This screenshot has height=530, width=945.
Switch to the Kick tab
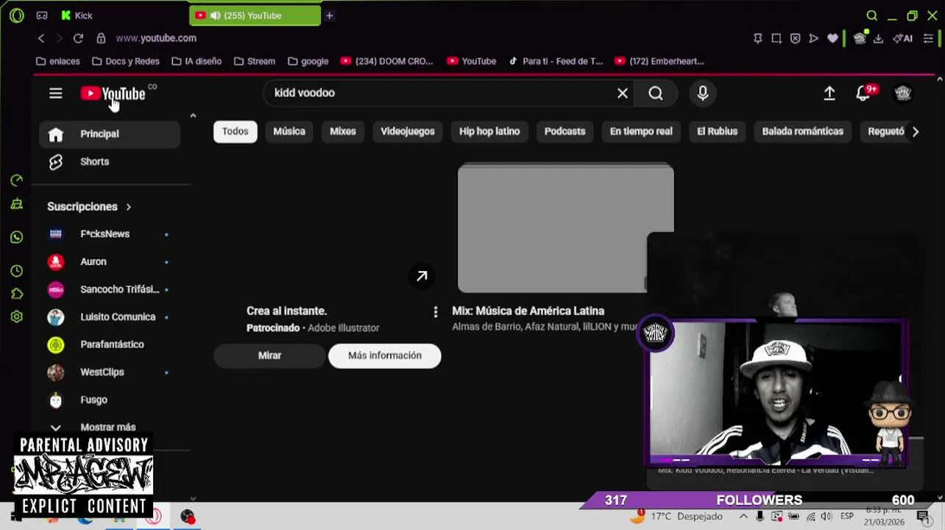77,15
